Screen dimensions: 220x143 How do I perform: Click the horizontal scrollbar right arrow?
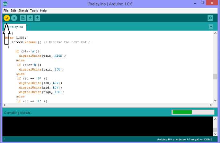[x=211, y=105]
